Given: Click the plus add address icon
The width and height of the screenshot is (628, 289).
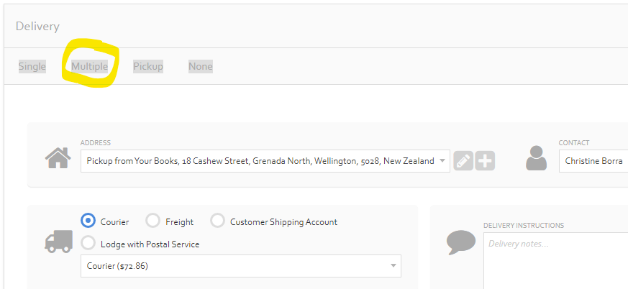Looking at the screenshot, I should [x=485, y=161].
